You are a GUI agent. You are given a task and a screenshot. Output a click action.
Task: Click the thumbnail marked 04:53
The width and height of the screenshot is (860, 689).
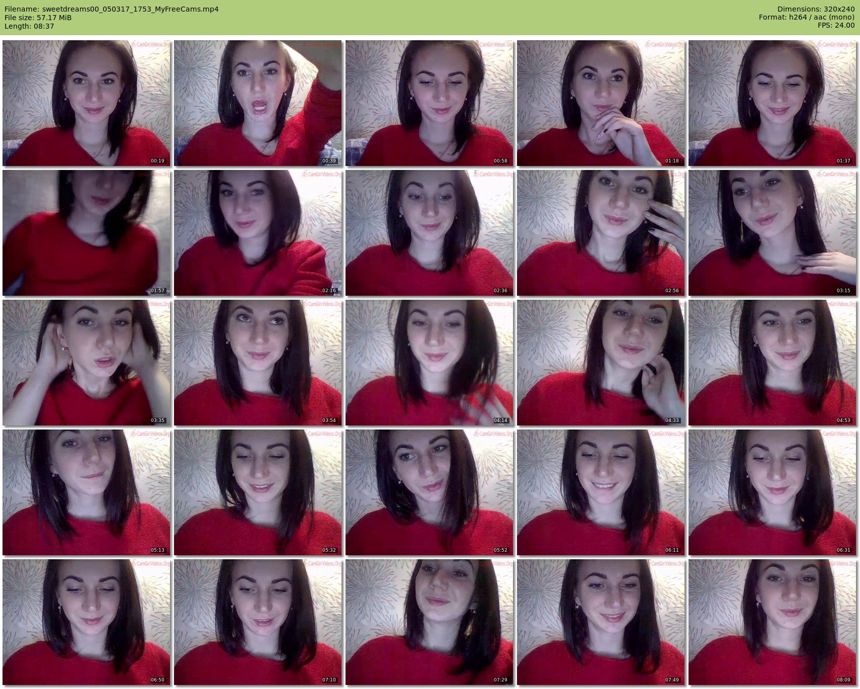coord(772,363)
